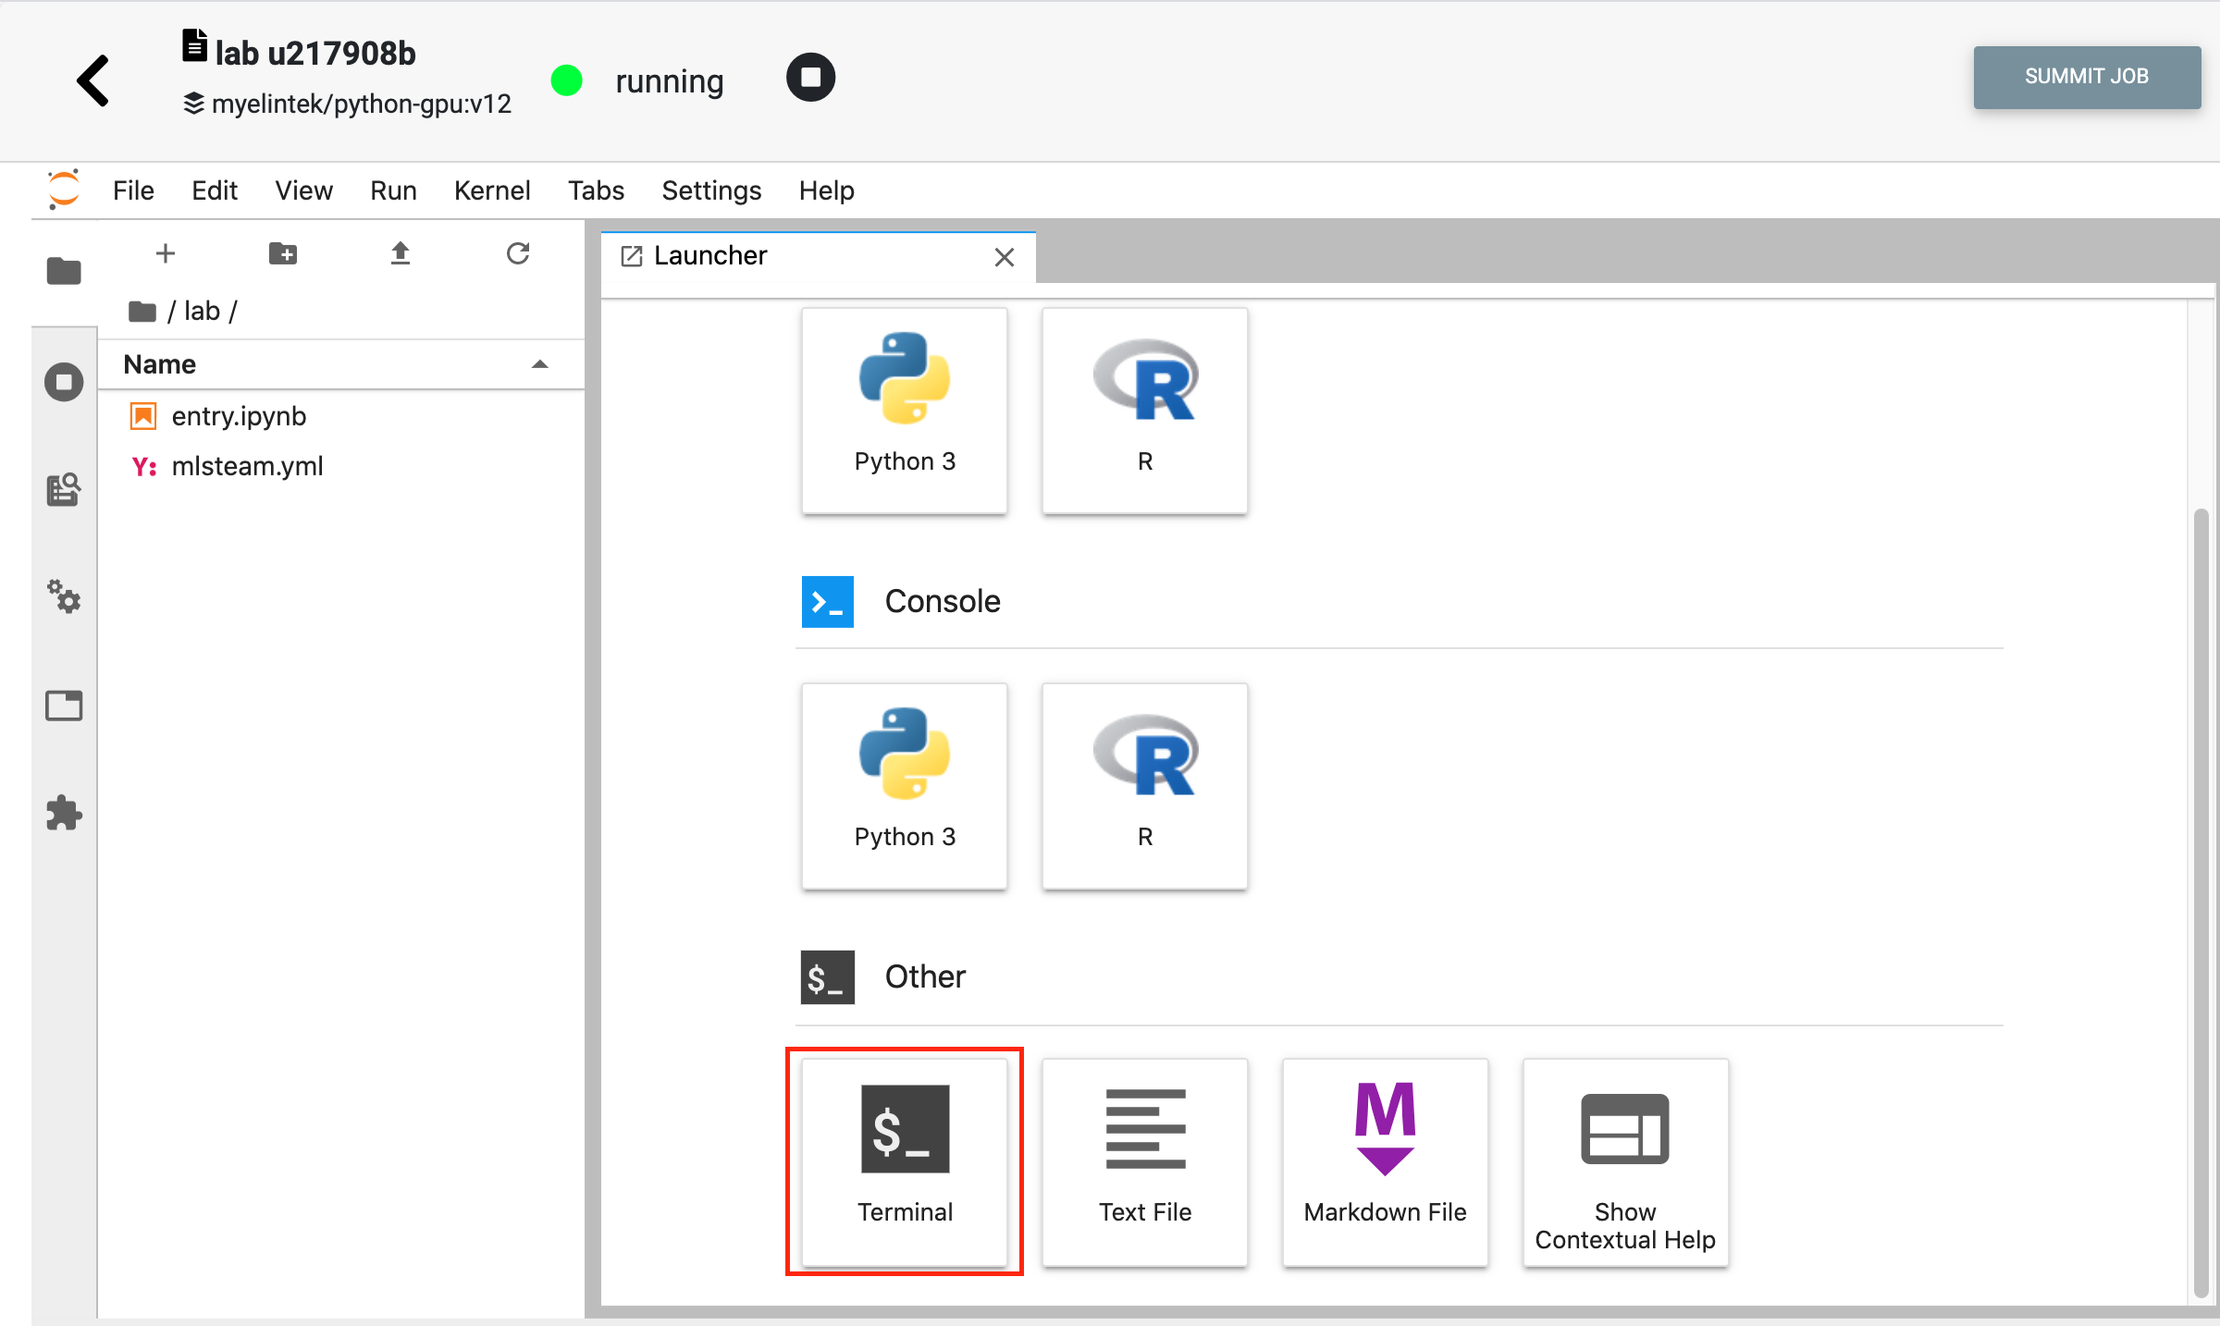Create a new folder with the folder-plus icon
Image resolution: width=2220 pixels, height=1326 pixels.
point(283,253)
